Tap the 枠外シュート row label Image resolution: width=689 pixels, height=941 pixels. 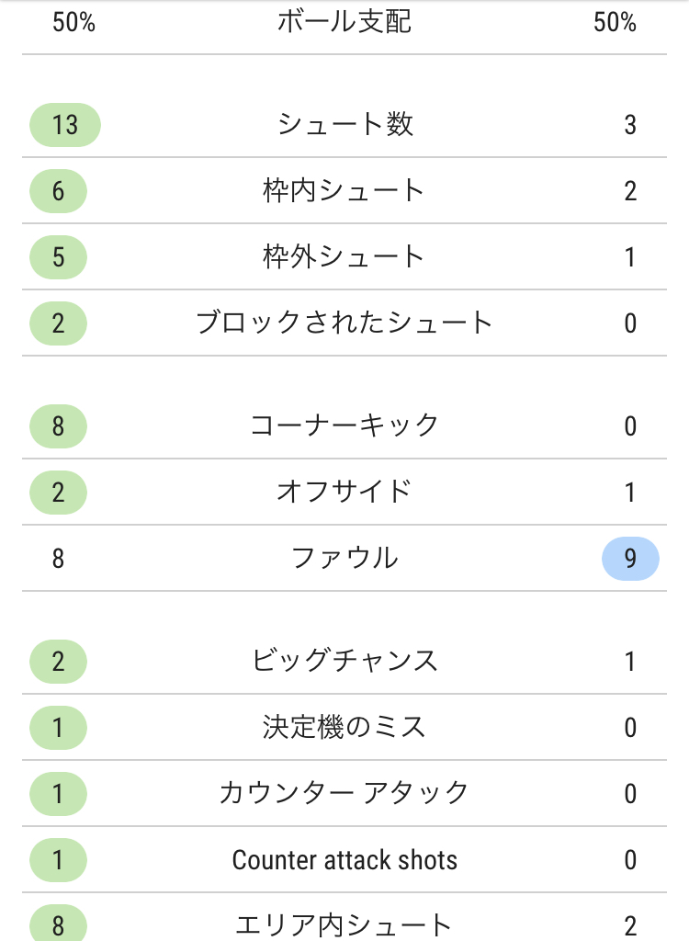(x=344, y=256)
